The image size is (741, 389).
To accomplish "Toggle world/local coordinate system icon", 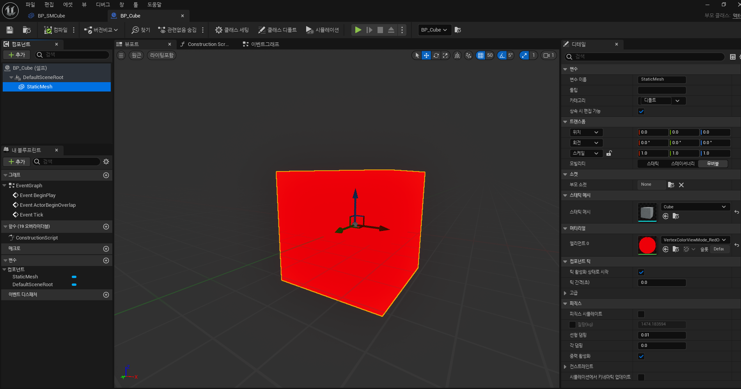I will point(457,55).
